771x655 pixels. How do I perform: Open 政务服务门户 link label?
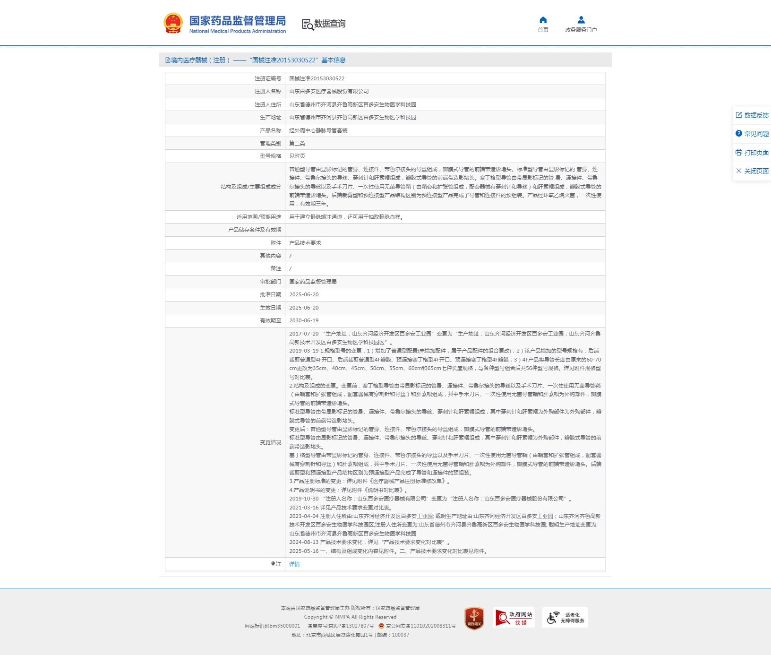click(581, 30)
